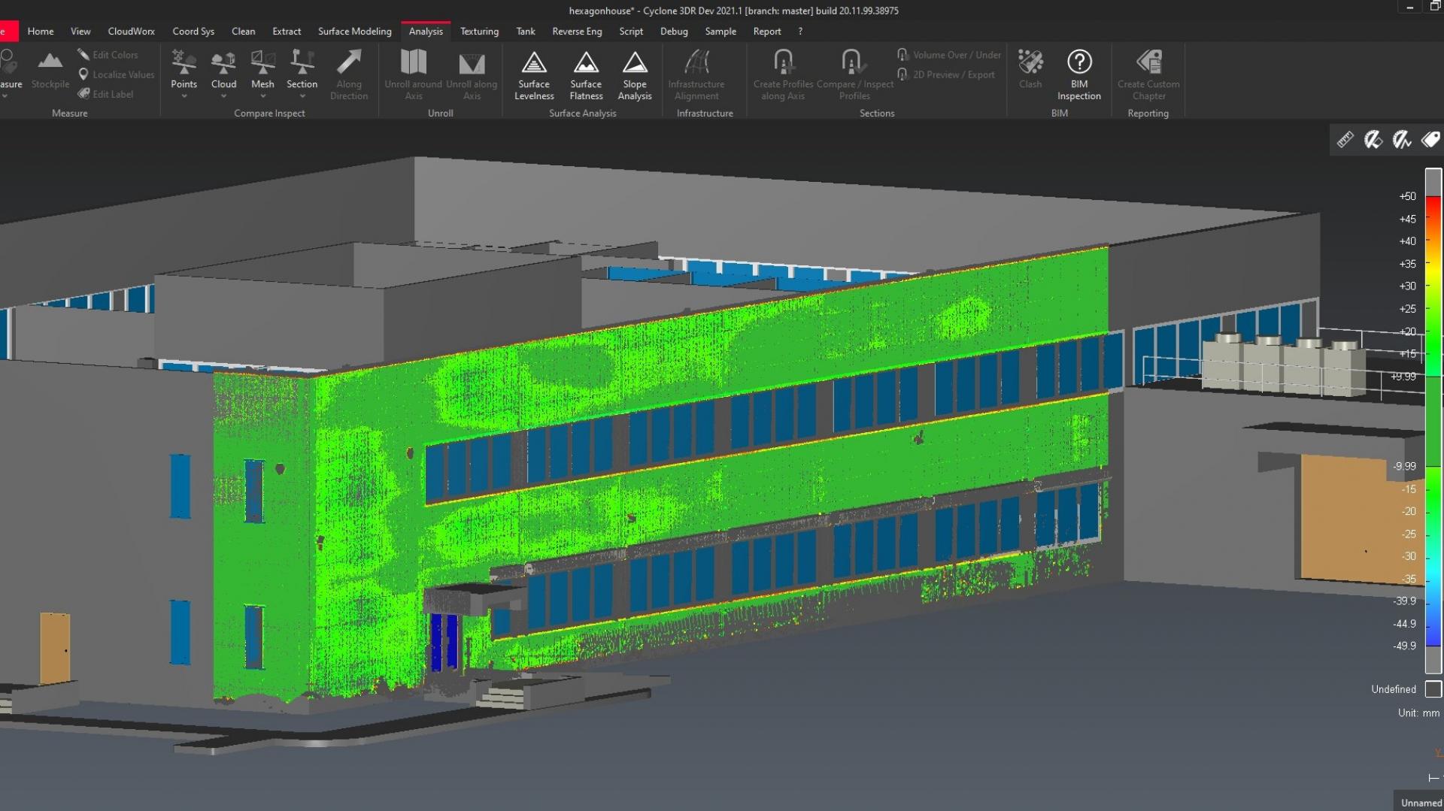Switch to the View tab
1444x811 pixels.
[x=80, y=32]
